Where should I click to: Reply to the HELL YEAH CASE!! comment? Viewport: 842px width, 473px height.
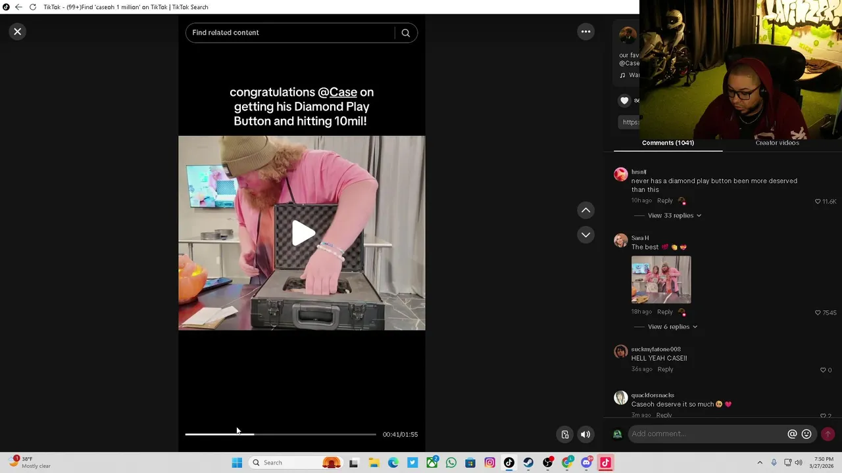tap(665, 369)
